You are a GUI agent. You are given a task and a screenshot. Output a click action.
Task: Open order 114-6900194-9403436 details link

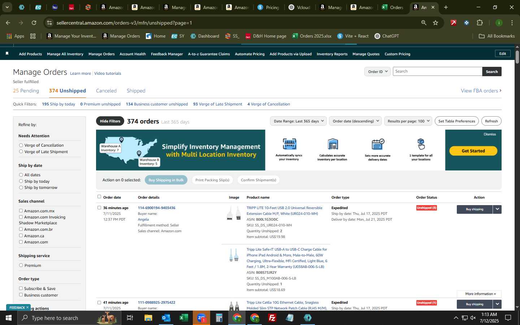point(156,208)
